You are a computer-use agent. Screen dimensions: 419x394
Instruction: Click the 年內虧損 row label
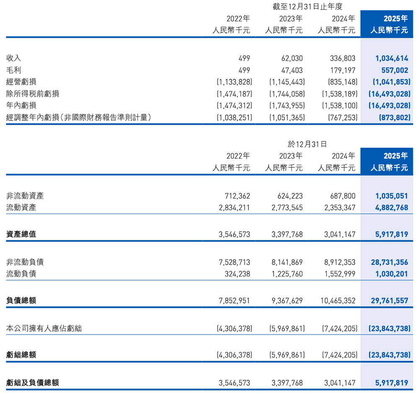coord(21,105)
